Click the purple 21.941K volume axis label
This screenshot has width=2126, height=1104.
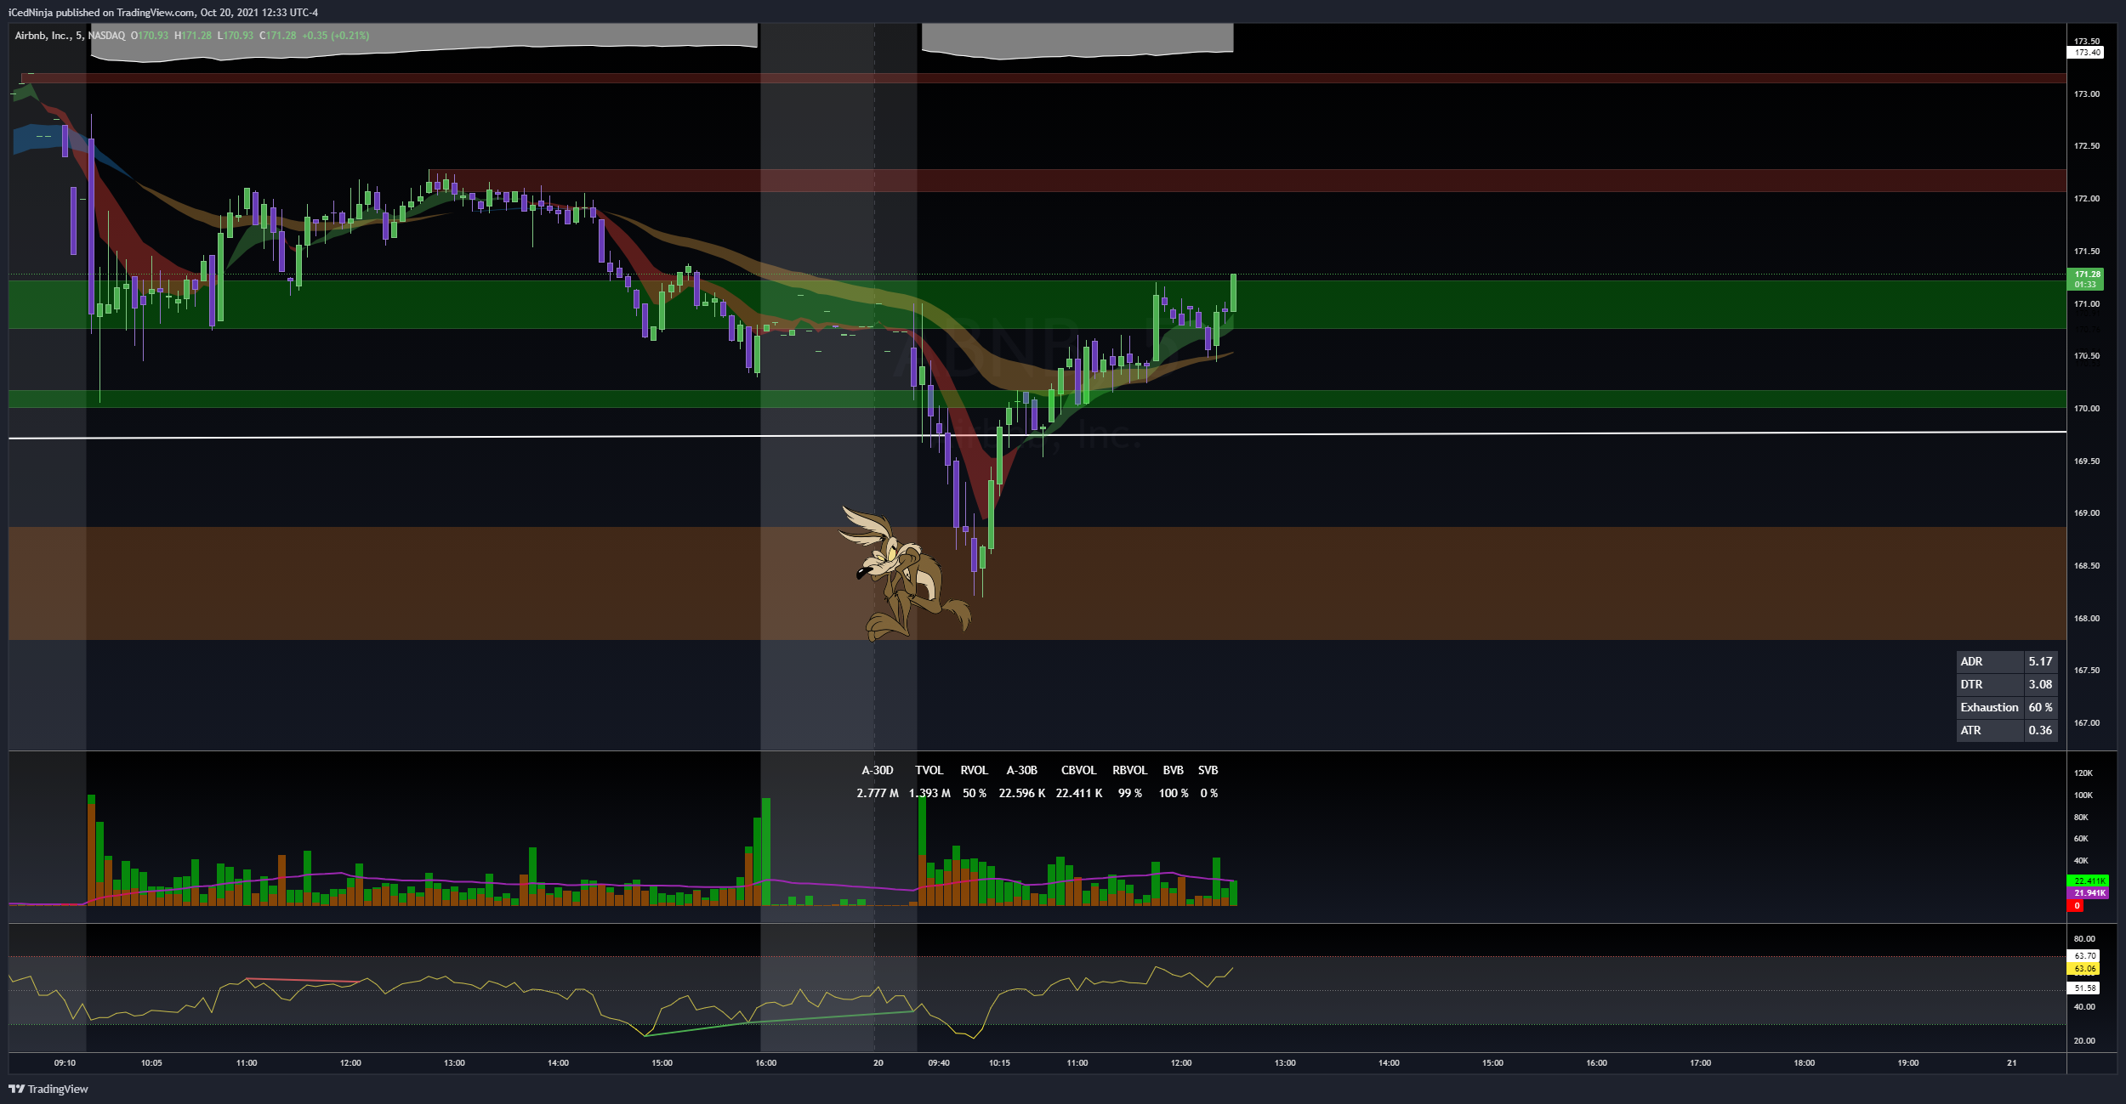point(2088,893)
